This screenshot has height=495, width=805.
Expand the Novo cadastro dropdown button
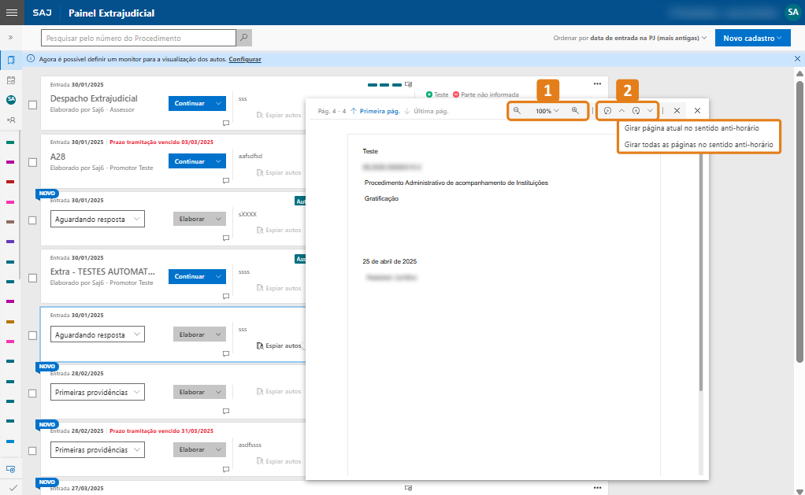coord(752,38)
